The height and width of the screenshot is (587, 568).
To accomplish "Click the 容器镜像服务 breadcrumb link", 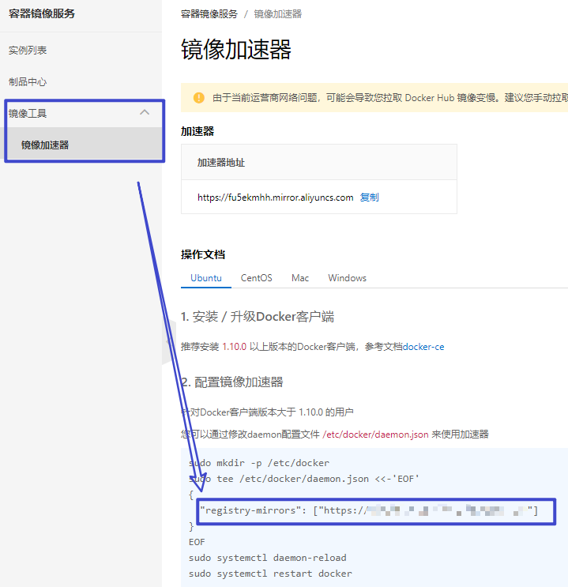I will pos(209,14).
